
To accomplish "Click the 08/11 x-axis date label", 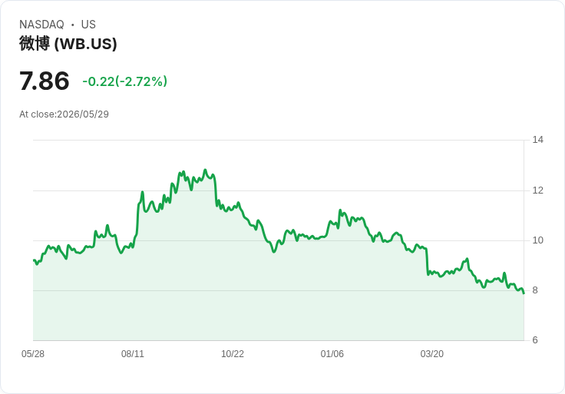I will (x=133, y=353).
